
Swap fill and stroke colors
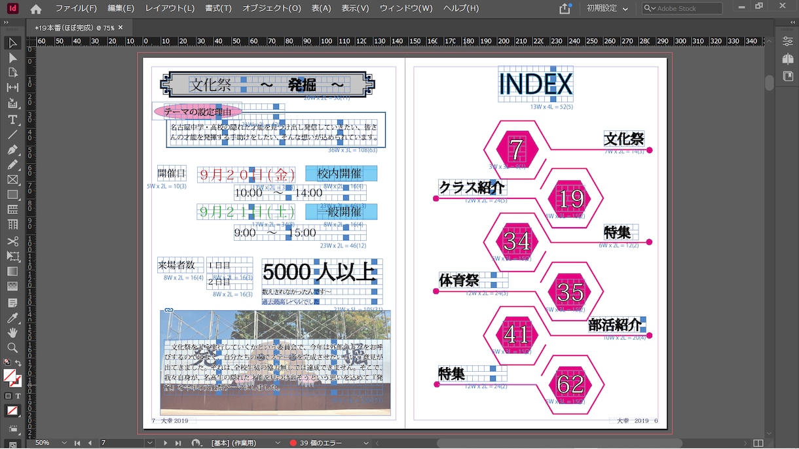[x=18, y=363]
